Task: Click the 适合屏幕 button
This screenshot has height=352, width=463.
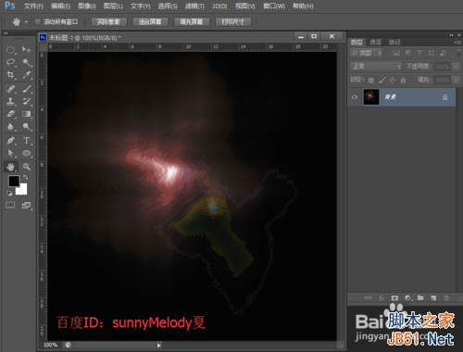Action: 150,22
